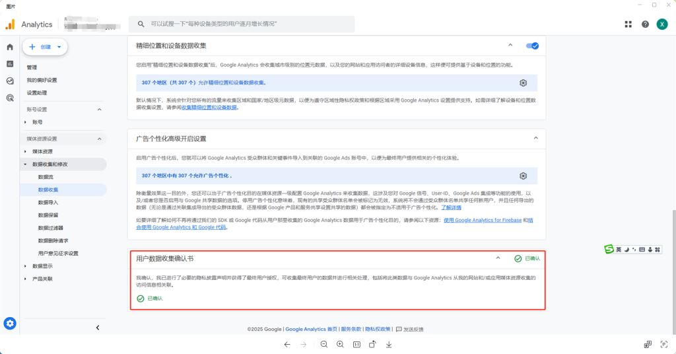Open Google Analytics 首页 footer link

pyautogui.click(x=312, y=330)
